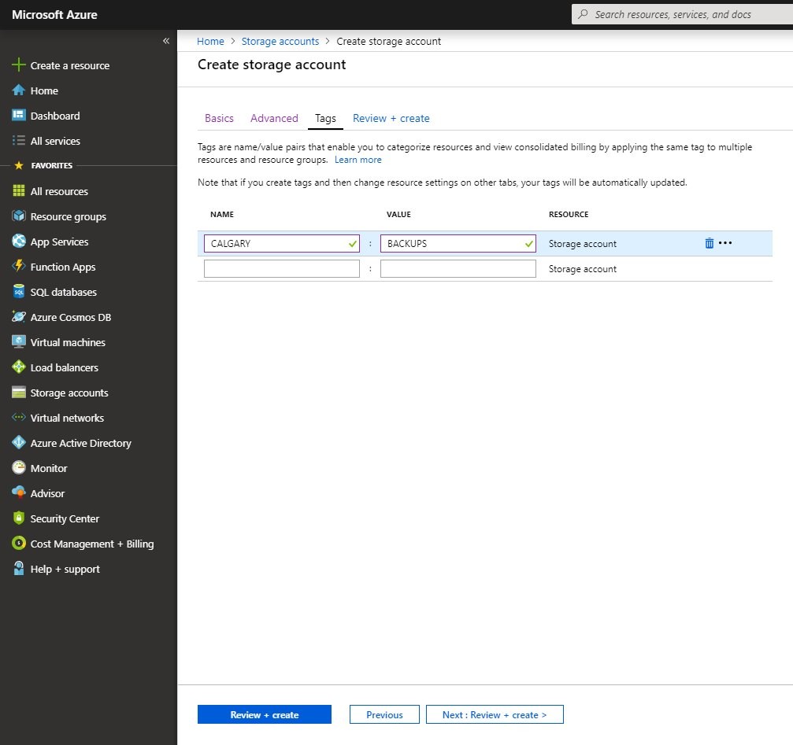
Task: Open the Function Apps lightning icon
Action: tap(19, 267)
